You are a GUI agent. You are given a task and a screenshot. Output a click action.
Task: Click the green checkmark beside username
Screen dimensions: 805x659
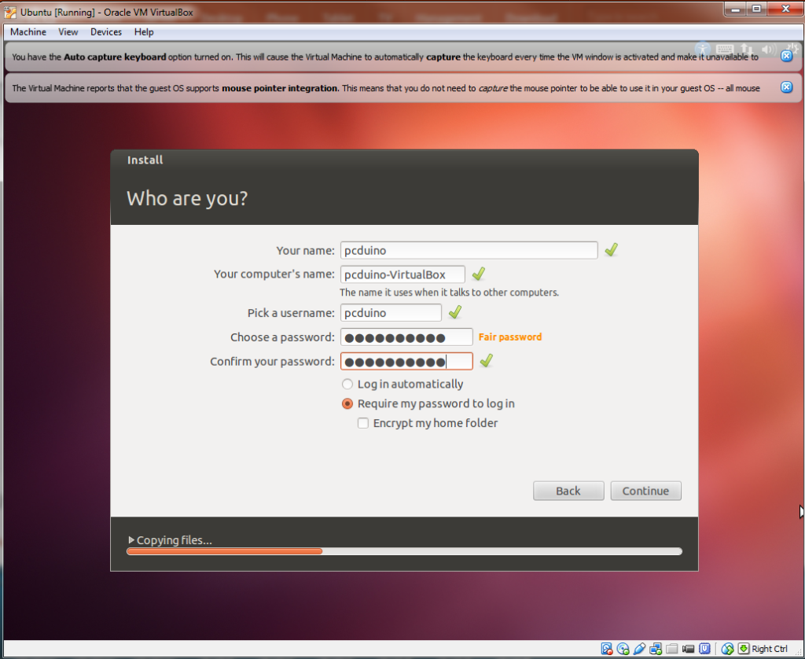(x=455, y=311)
